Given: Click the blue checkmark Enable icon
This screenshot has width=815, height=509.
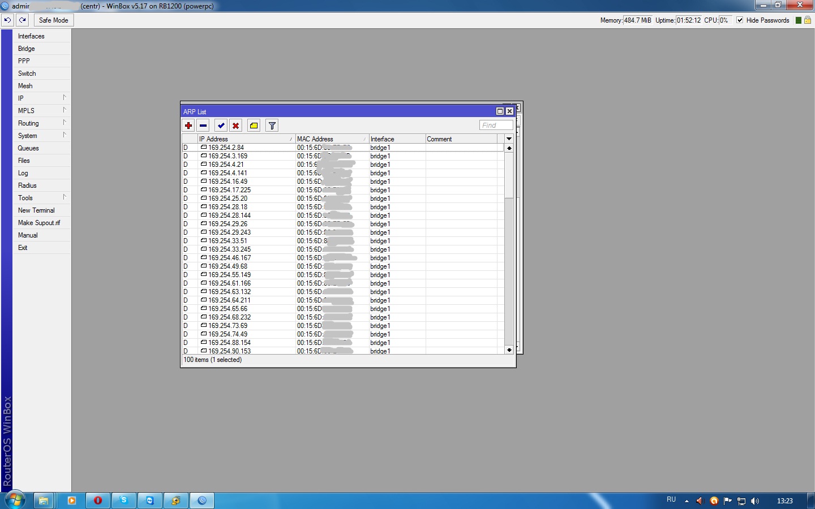Looking at the screenshot, I should [221, 126].
